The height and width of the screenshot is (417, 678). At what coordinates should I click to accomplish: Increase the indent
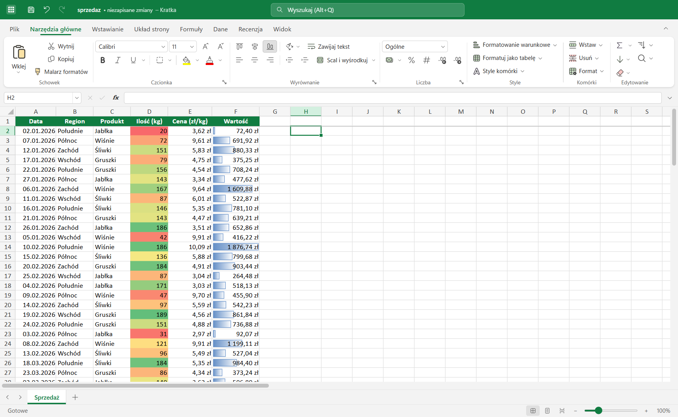coord(305,60)
